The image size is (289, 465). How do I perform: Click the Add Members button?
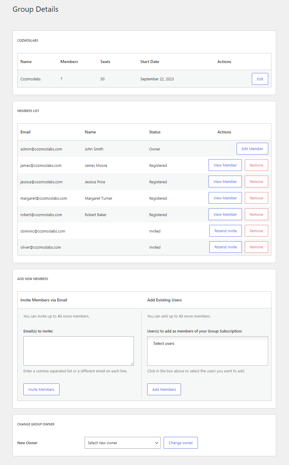tap(164, 389)
